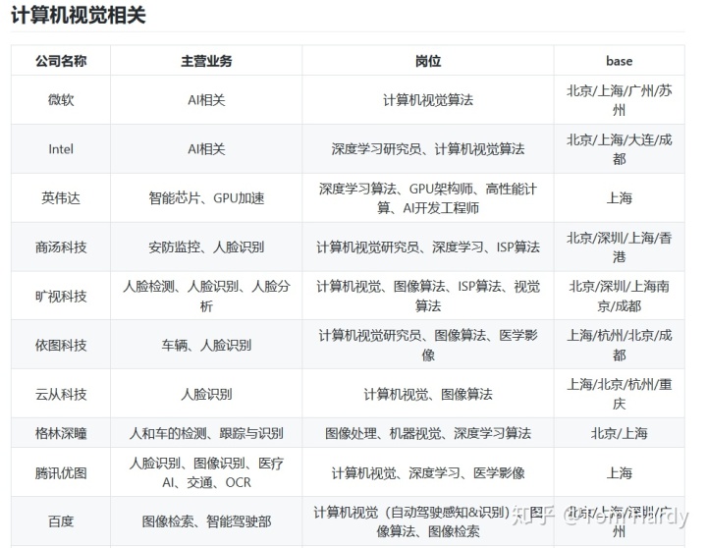Click AI相关 in the 微软 row
707x548 pixels.
[x=206, y=99]
